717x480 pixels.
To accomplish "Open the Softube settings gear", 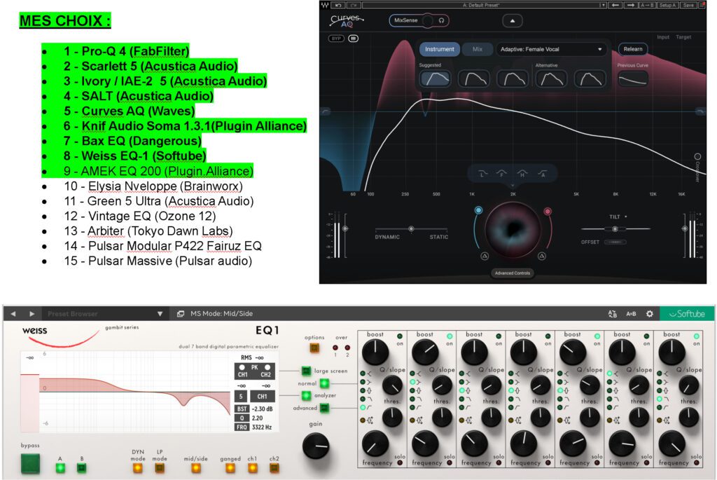I will click(x=649, y=314).
